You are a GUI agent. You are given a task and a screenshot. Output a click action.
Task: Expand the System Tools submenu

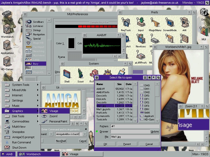pos(21,85)
